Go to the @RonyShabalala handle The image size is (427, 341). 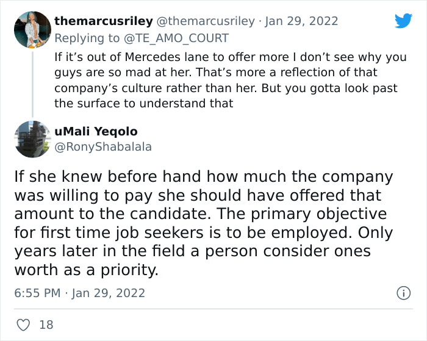coord(102,146)
